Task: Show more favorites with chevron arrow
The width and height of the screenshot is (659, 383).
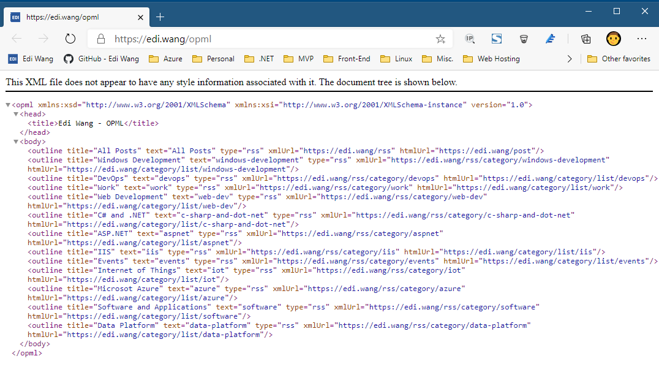Action: pos(570,59)
